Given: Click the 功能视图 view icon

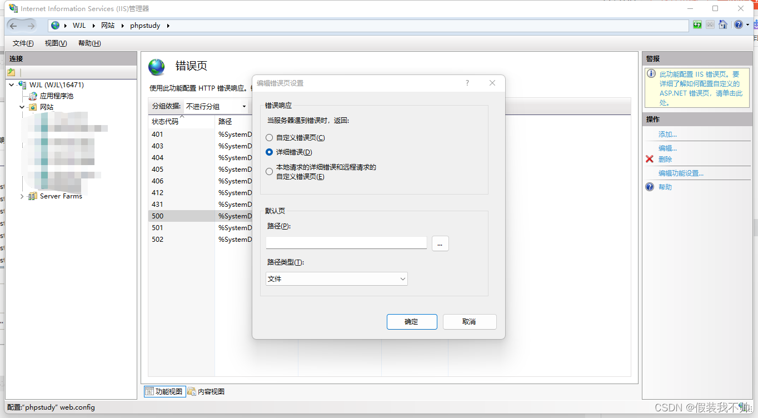Looking at the screenshot, I should click(149, 391).
